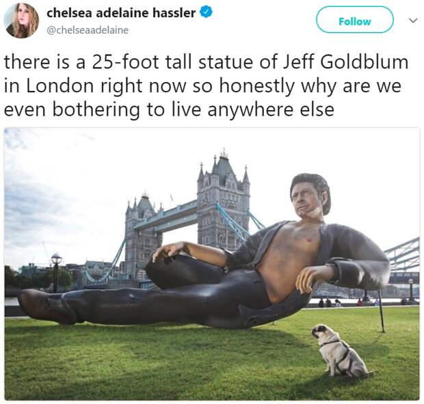Click the blue verified badge icon
424x404 pixels.
click(x=206, y=12)
